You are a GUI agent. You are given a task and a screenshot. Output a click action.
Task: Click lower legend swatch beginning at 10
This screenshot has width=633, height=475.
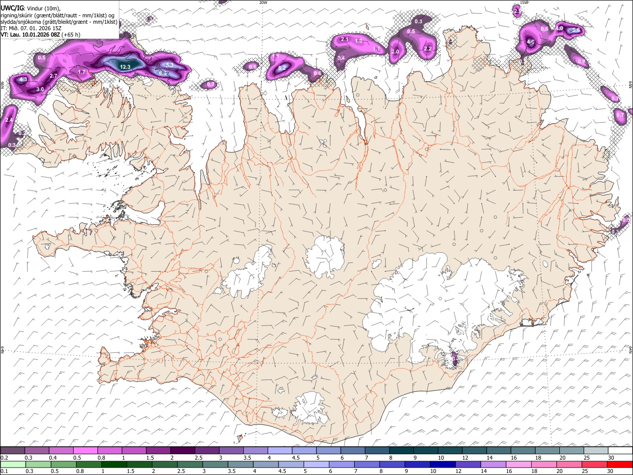[x=443, y=464]
